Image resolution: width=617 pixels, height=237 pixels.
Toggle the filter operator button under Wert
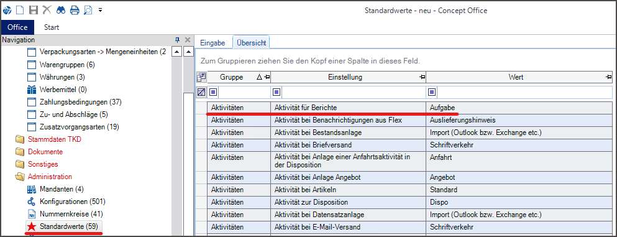[432, 93]
